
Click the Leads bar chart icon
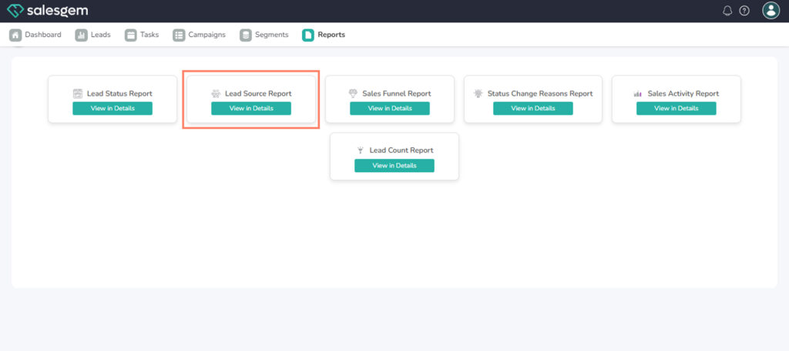point(81,35)
